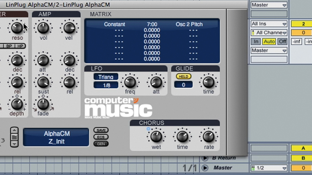Click the Chorus rate knob
The image size is (312, 175).
(209, 137)
